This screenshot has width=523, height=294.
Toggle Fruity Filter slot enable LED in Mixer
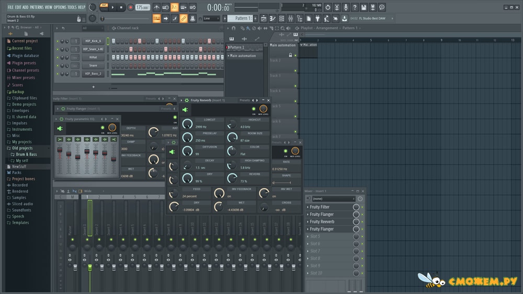coord(362,207)
